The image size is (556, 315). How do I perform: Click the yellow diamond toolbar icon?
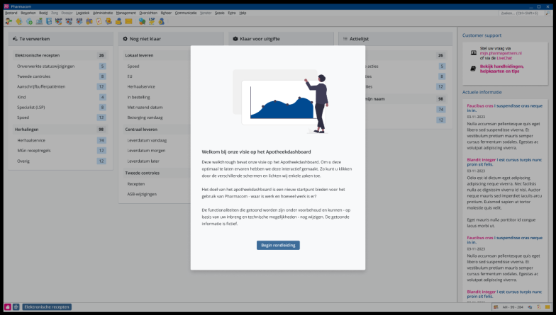tap(18, 21)
